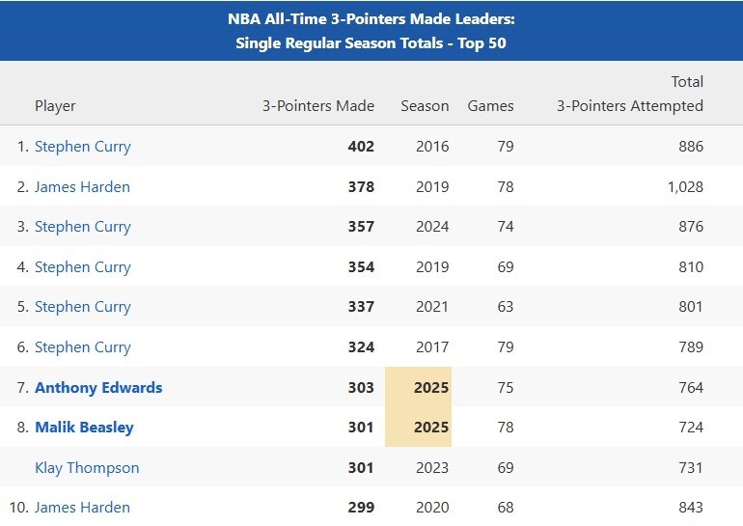This screenshot has height=526, width=743.
Task: Select Stephen Curry's link in rank 4
Action: [82, 267]
